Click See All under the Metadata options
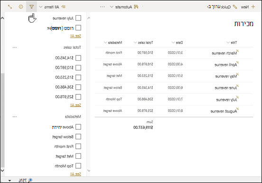This screenshot has height=183, width=262. tap(75, 174)
